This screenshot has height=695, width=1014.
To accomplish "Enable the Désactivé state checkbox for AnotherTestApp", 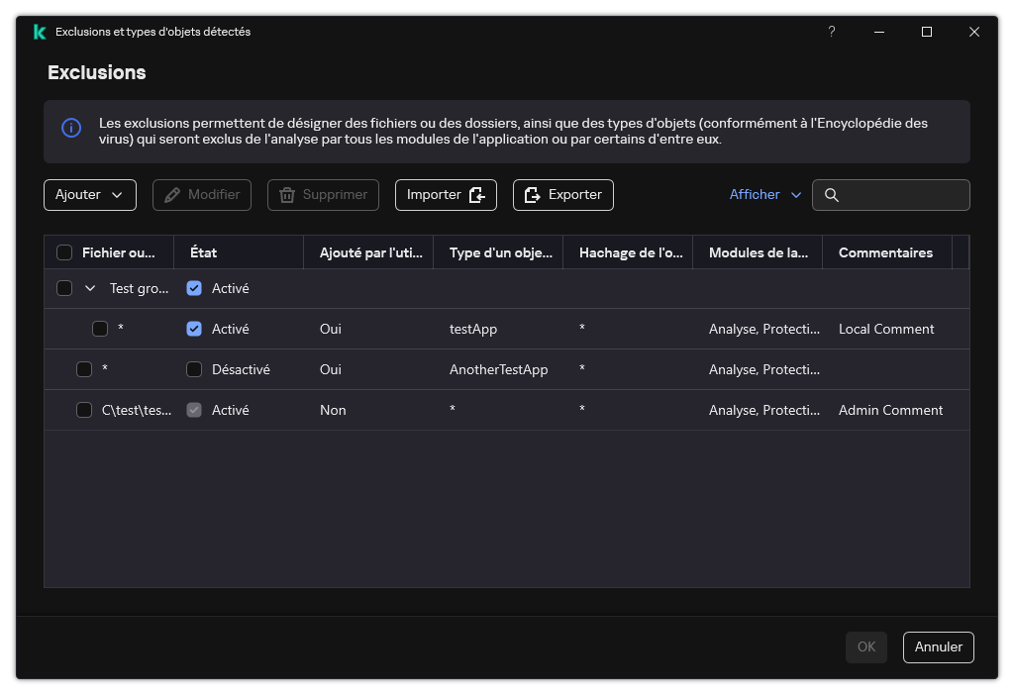I will [x=194, y=369].
